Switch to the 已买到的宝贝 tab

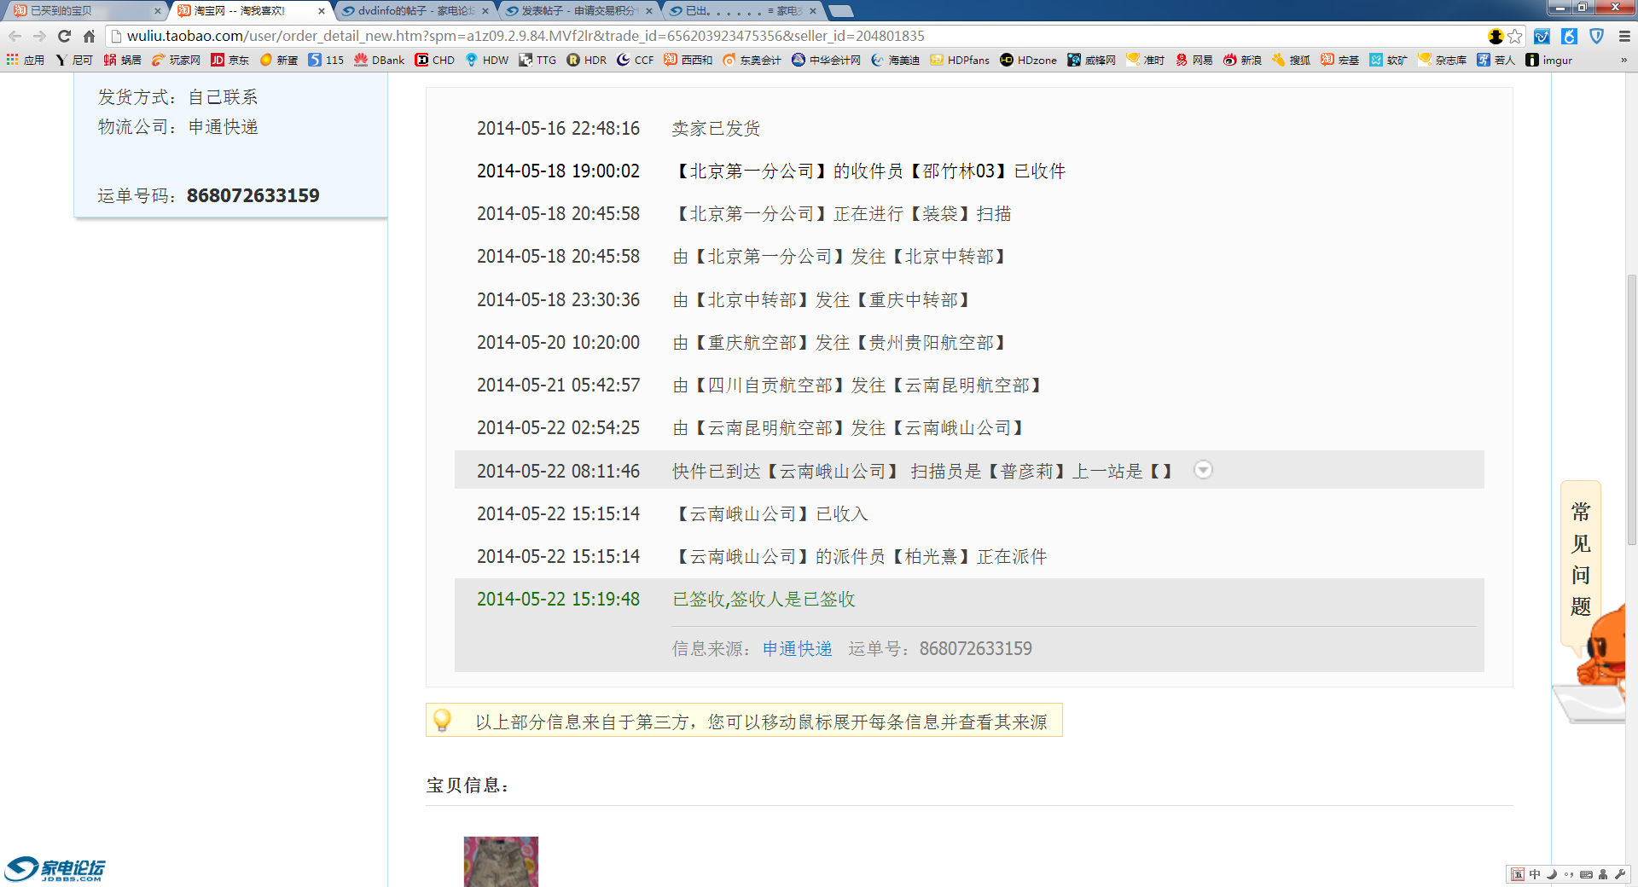pyautogui.click(x=81, y=11)
